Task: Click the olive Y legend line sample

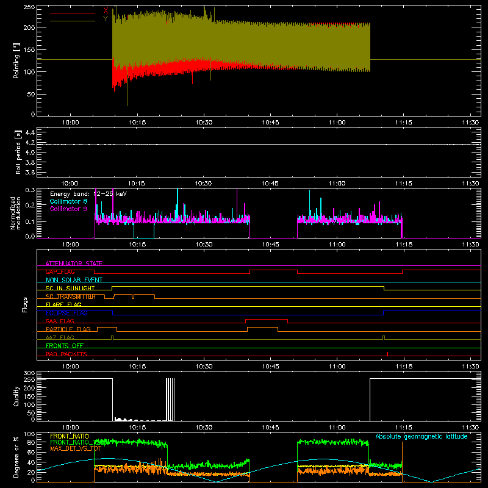Action: pyautogui.click(x=73, y=21)
